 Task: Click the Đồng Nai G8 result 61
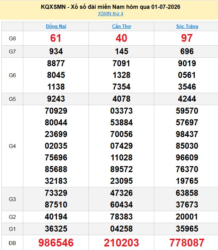point(56,38)
